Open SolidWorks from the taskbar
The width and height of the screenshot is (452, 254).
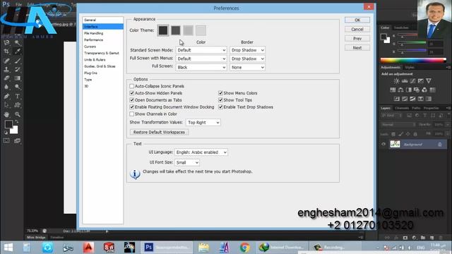coord(109,248)
